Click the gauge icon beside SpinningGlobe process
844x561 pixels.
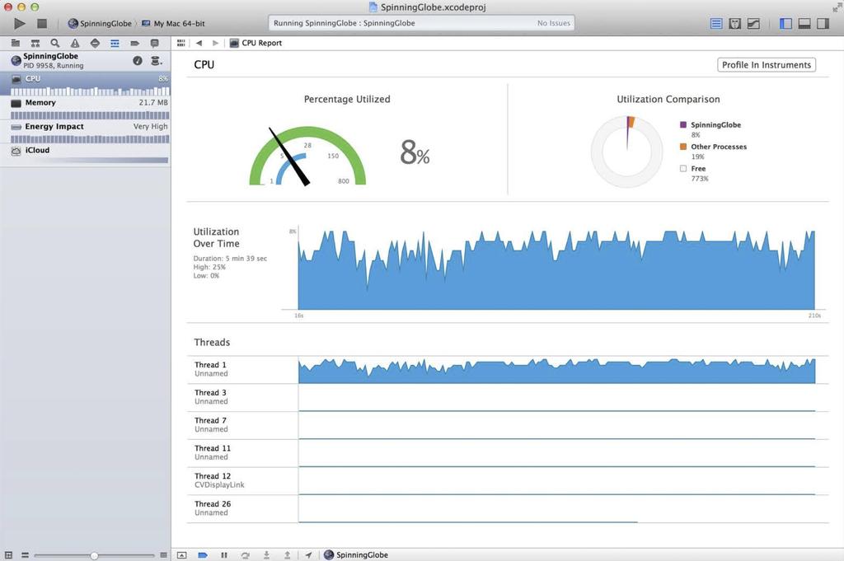(138, 61)
